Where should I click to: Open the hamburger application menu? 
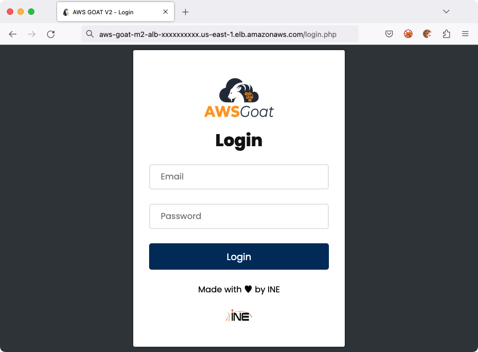point(465,34)
